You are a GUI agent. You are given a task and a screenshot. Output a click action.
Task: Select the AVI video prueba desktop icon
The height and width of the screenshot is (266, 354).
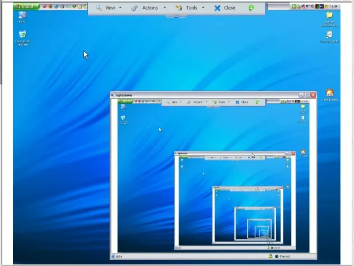click(x=330, y=95)
